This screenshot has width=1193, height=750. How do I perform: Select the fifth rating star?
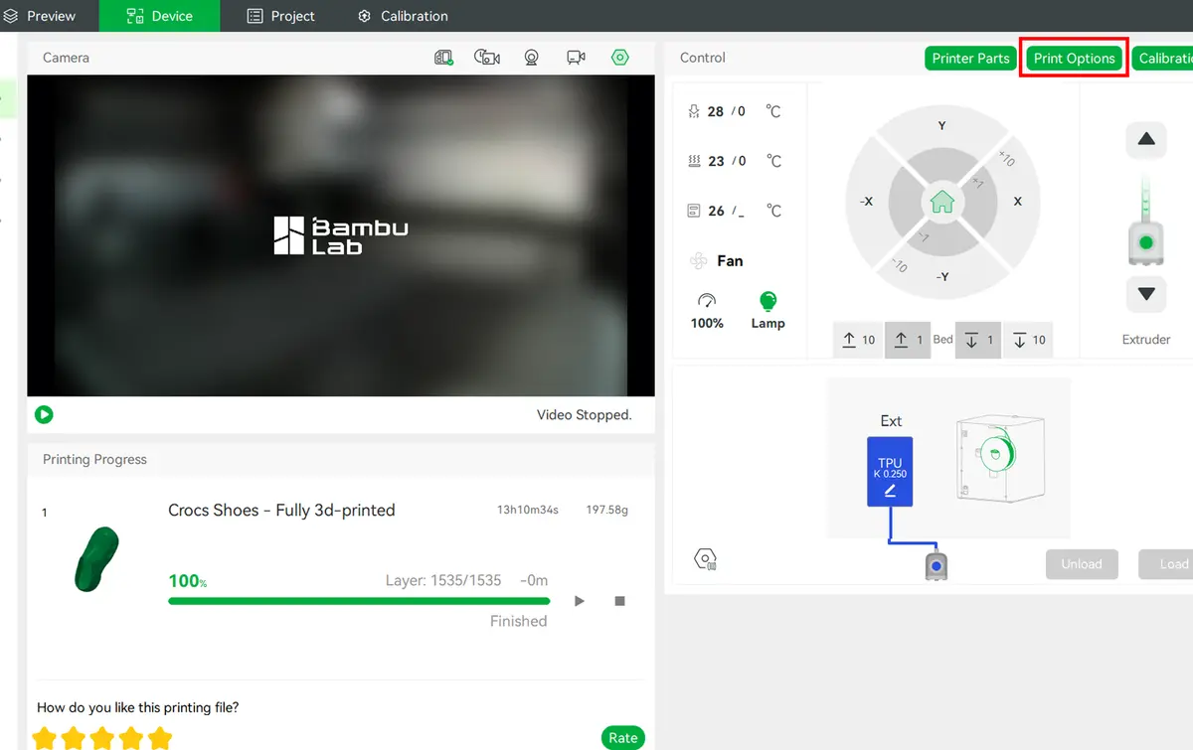pos(160,738)
